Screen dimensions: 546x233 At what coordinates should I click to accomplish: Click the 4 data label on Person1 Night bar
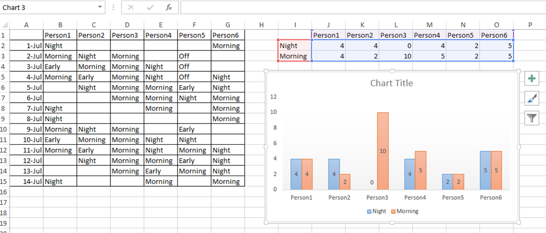pyautogui.click(x=296, y=174)
